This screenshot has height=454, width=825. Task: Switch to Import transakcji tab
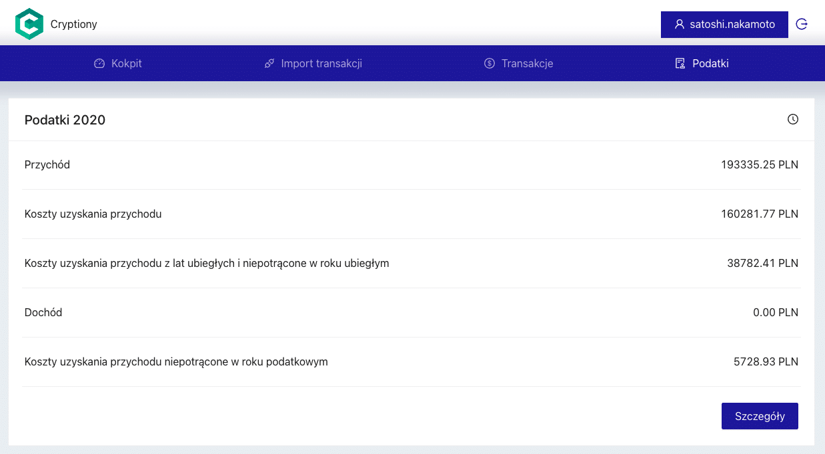pos(313,64)
